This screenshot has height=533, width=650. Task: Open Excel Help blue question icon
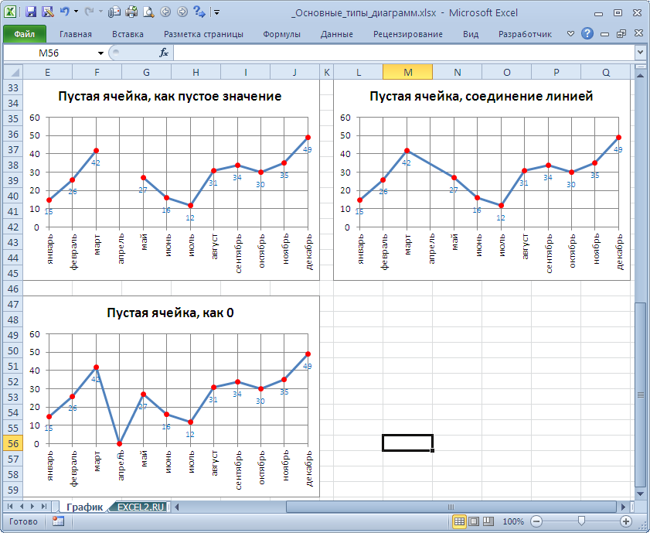pos(587,33)
